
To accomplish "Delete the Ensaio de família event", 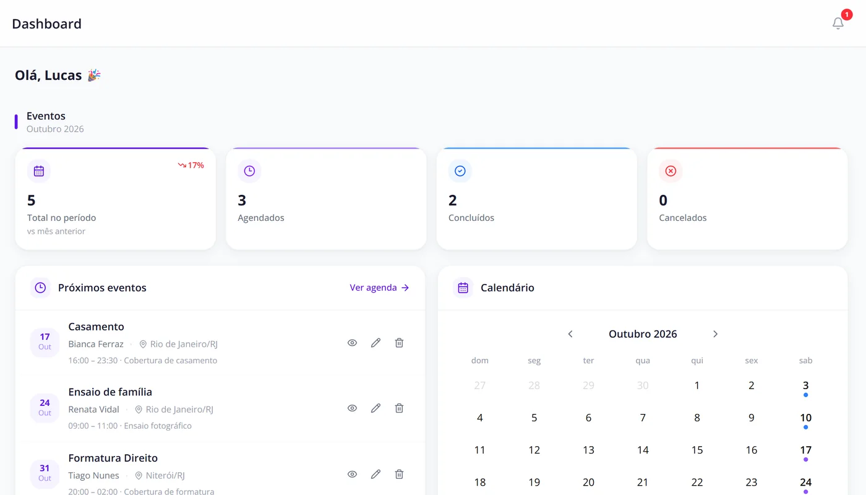I will pyautogui.click(x=399, y=408).
